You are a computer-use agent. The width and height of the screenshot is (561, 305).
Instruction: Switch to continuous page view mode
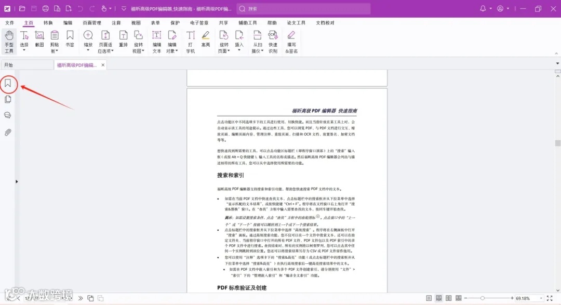438,298
